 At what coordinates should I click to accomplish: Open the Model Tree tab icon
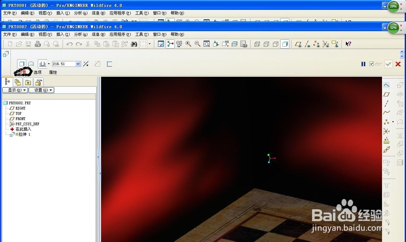[x=7, y=82]
